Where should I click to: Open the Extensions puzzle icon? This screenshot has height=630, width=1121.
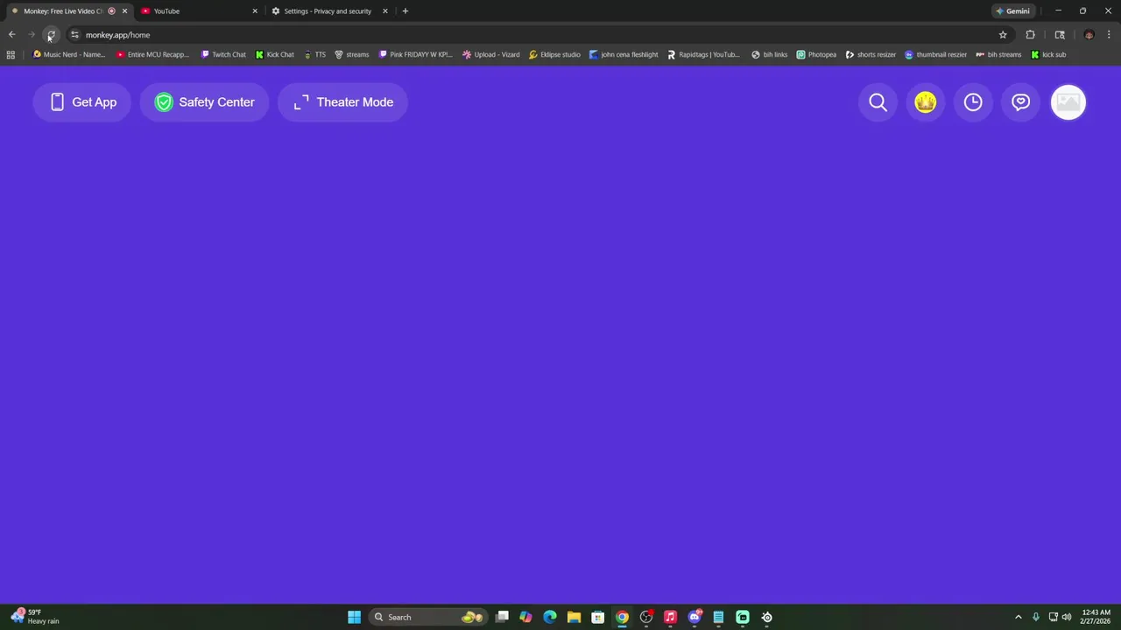pyautogui.click(x=1030, y=35)
